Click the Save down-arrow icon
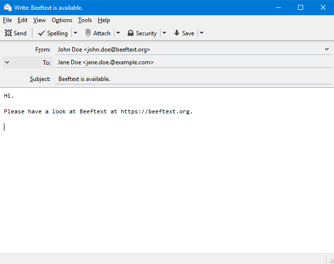 click(x=177, y=33)
